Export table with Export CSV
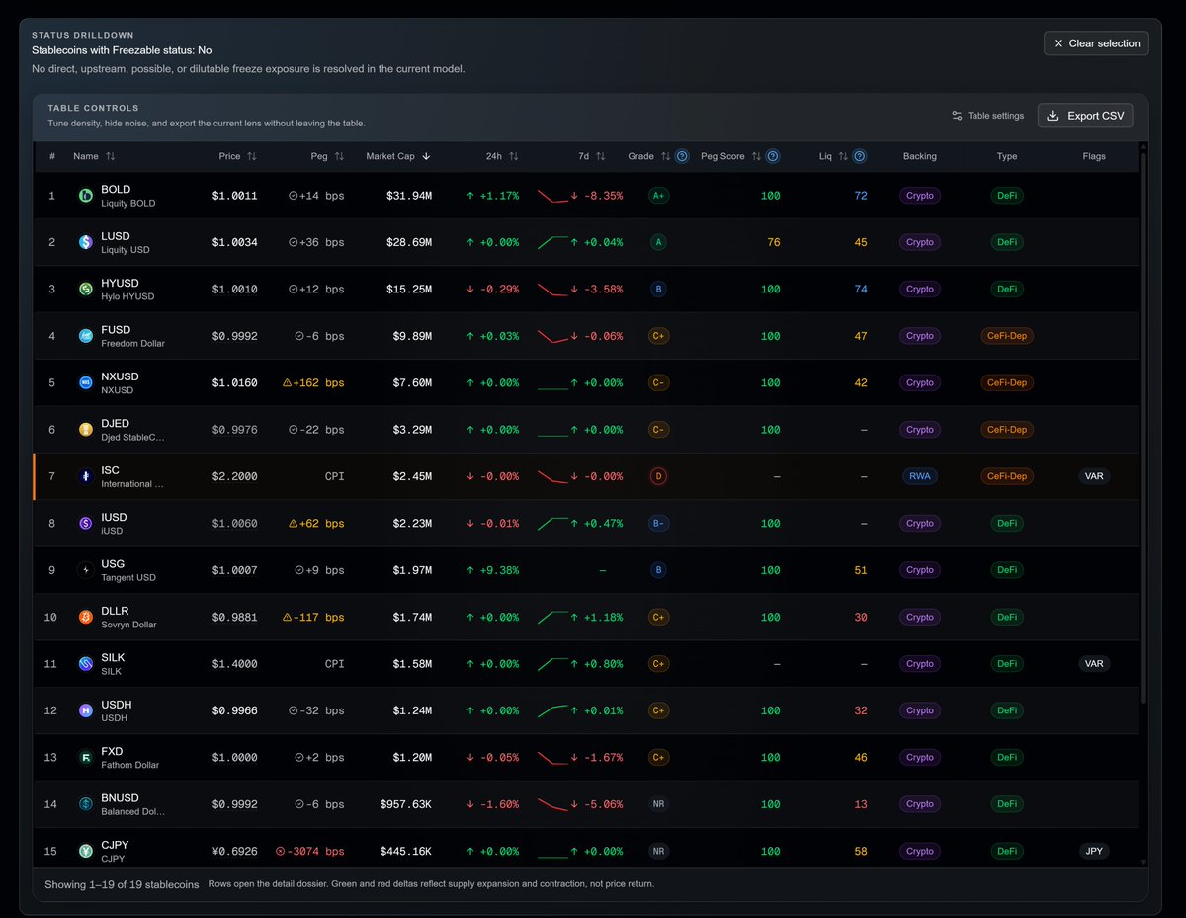1186x918 pixels. [1085, 116]
